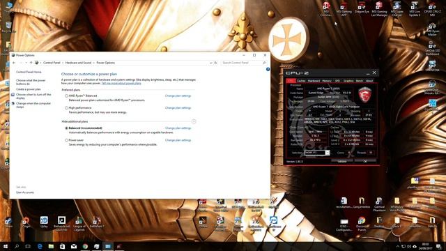Refresh the Power Options address bar
Viewport: 446px width, 251px height.
point(215,63)
